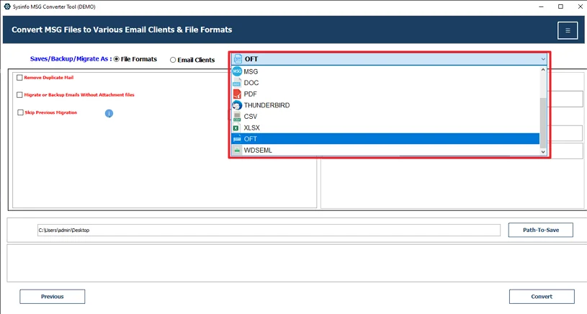Choose PDF from the format list
The height and width of the screenshot is (314, 587).
coord(385,94)
